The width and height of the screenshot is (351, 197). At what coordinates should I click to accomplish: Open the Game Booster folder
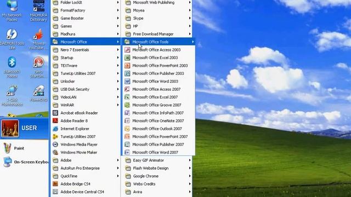pyautogui.click(x=86, y=18)
